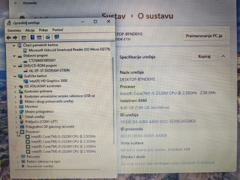The image size is (240, 180).
Task: Click the USB controllers category icon
Action: [x=21, y=97]
